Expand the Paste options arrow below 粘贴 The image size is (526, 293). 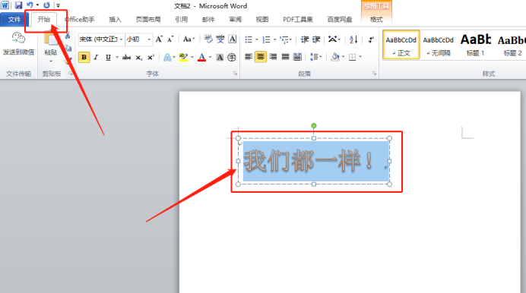point(51,61)
